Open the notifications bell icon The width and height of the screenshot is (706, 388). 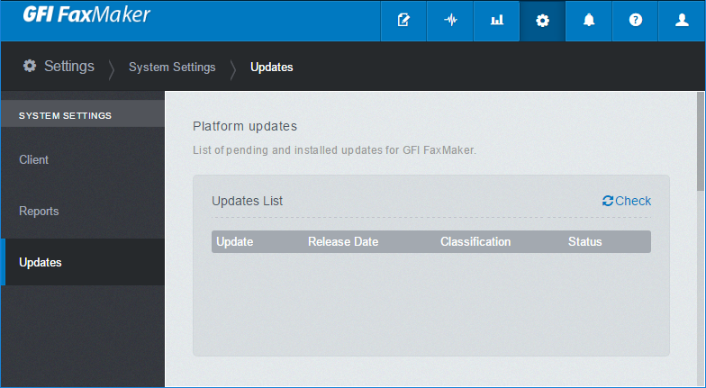click(x=589, y=20)
